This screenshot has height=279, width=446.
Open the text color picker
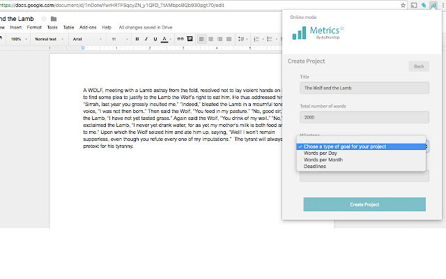tap(164, 39)
